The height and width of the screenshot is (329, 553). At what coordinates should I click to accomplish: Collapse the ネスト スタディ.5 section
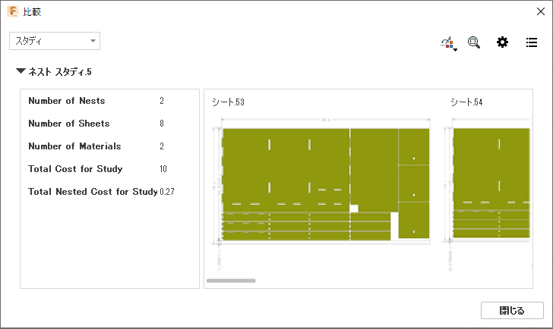click(x=21, y=71)
